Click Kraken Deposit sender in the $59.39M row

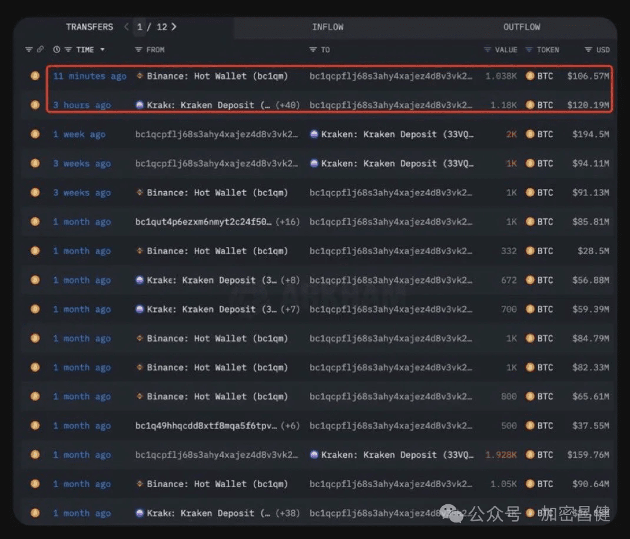pos(211,310)
